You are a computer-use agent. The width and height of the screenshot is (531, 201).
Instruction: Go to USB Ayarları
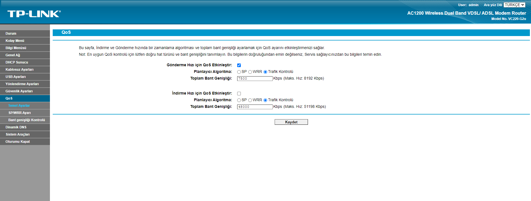pos(25,77)
